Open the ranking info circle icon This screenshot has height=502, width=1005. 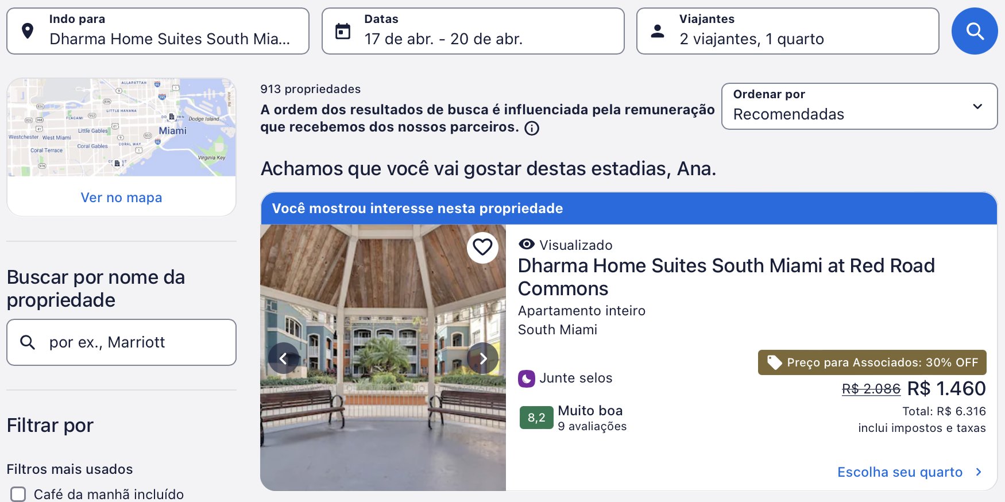(x=532, y=128)
